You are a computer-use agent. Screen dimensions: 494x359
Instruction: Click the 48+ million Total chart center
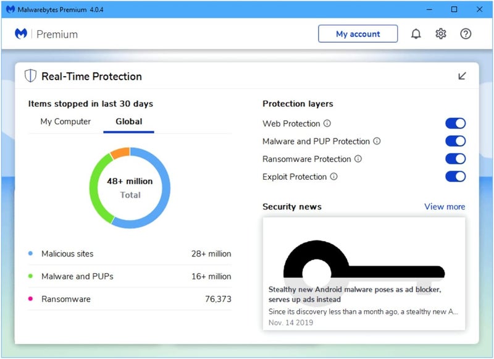pyautogui.click(x=130, y=188)
